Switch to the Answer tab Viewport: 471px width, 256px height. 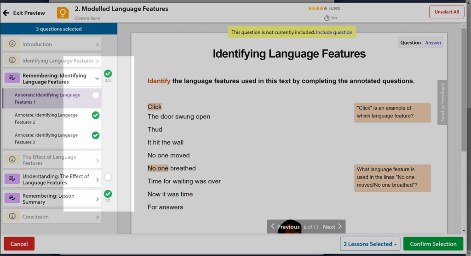433,43
